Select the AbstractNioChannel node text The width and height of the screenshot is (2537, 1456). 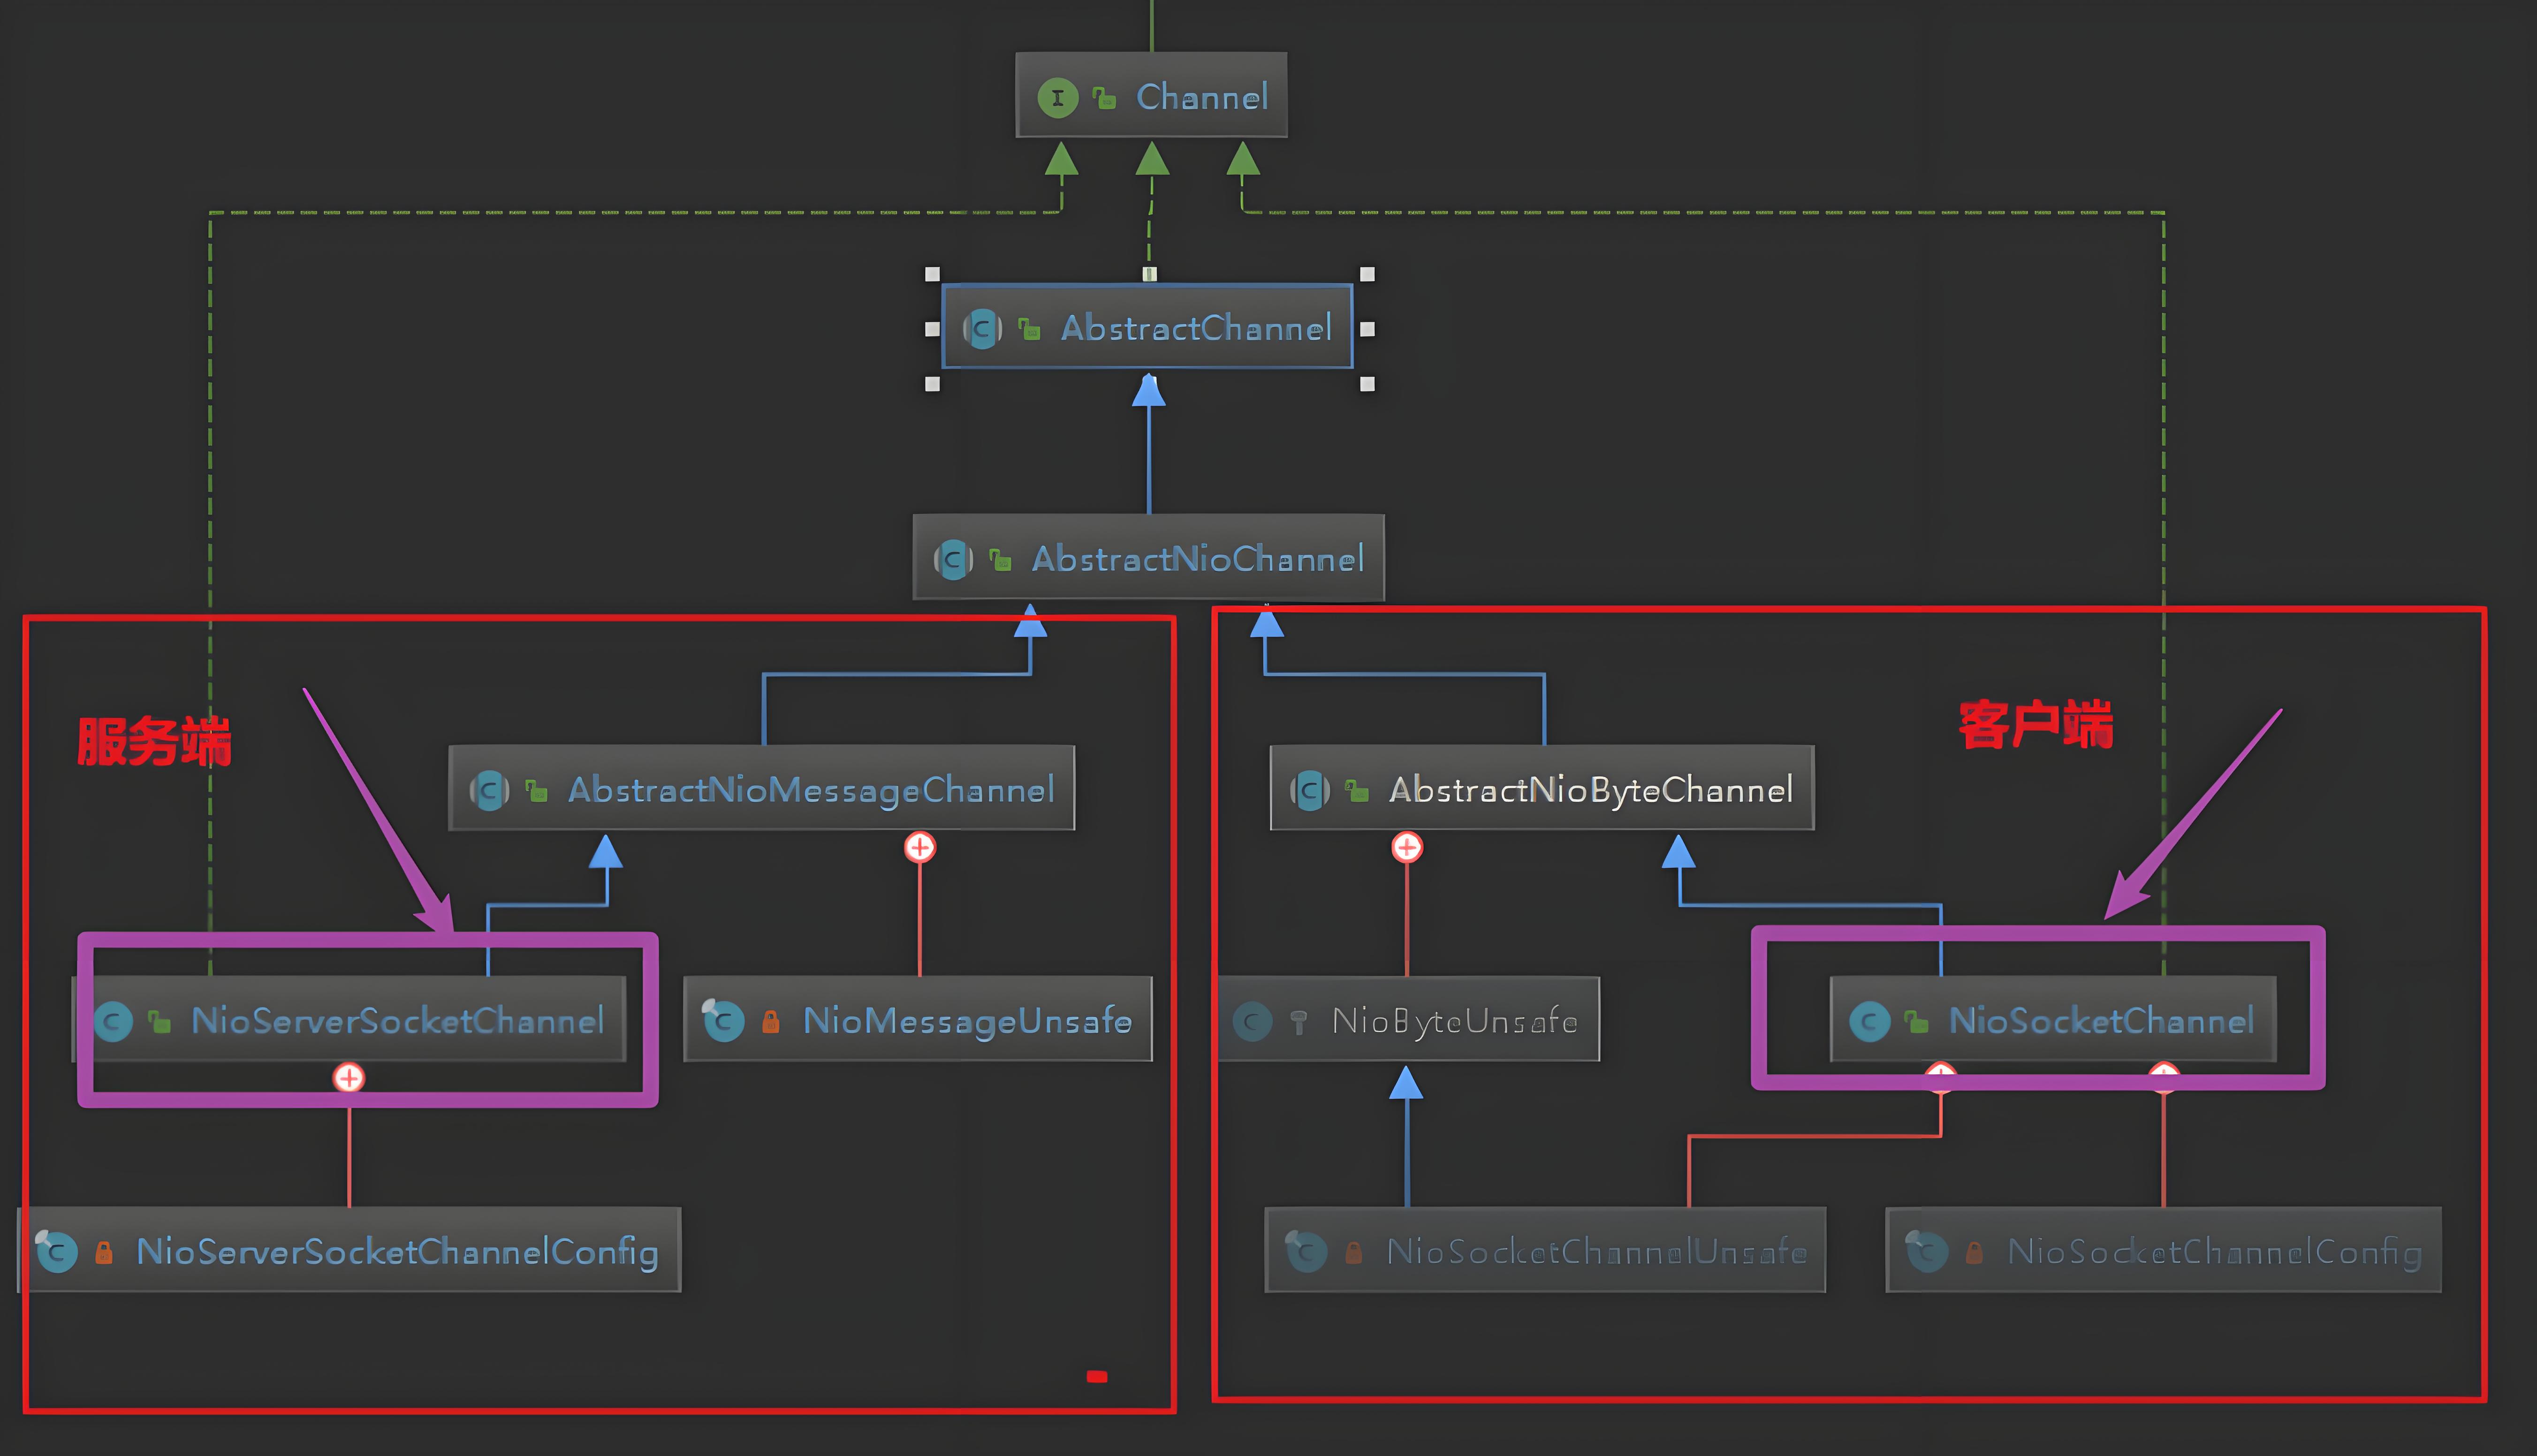coord(1198,559)
